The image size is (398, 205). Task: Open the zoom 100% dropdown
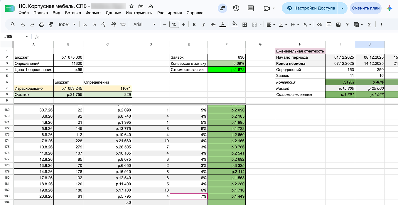67,25
